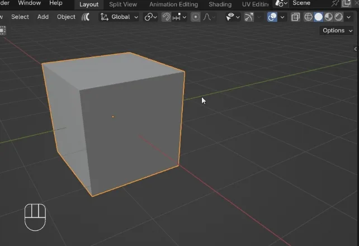Open the viewport shading options dropdown

pos(348,17)
